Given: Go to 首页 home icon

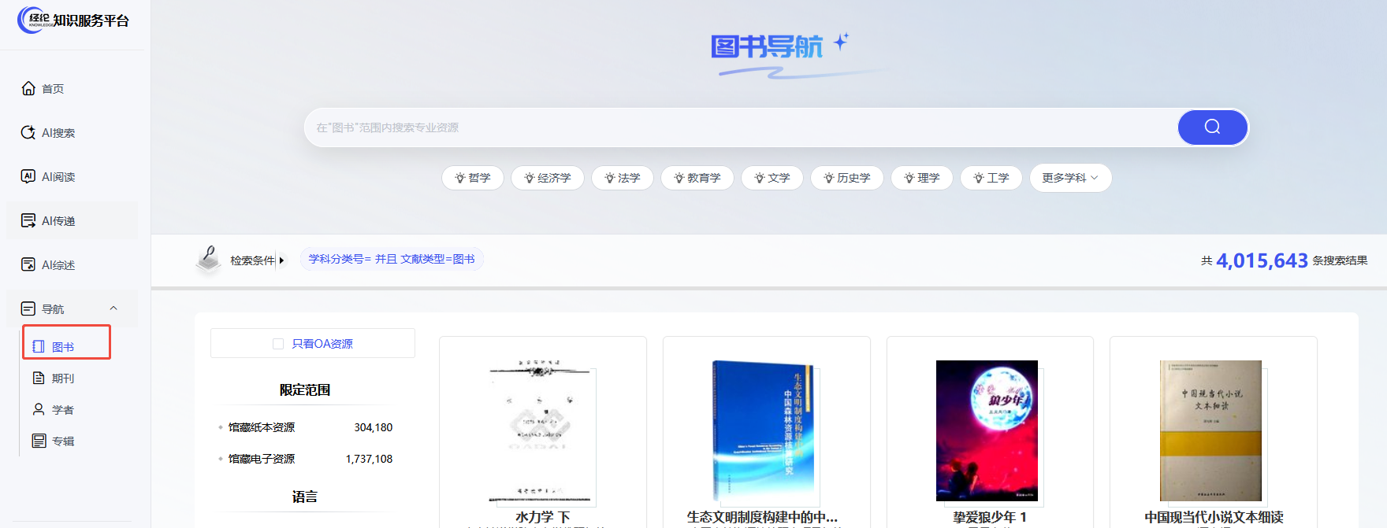Looking at the screenshot, I should 28,88.
